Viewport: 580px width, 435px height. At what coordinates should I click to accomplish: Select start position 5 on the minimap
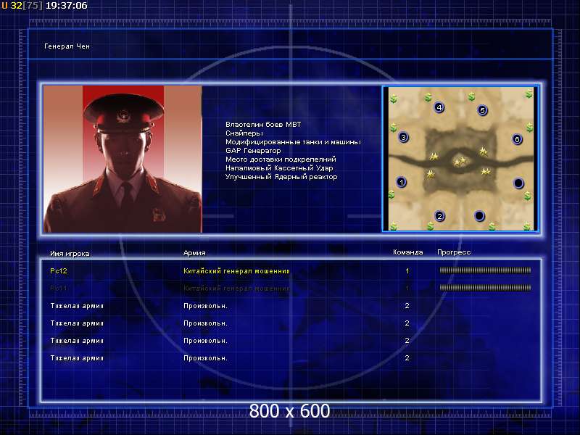click(482, 110)
